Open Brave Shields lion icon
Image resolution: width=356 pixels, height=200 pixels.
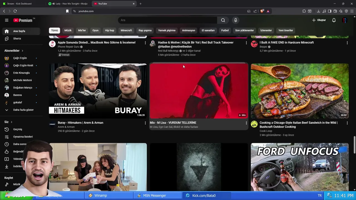click(262, 11)
